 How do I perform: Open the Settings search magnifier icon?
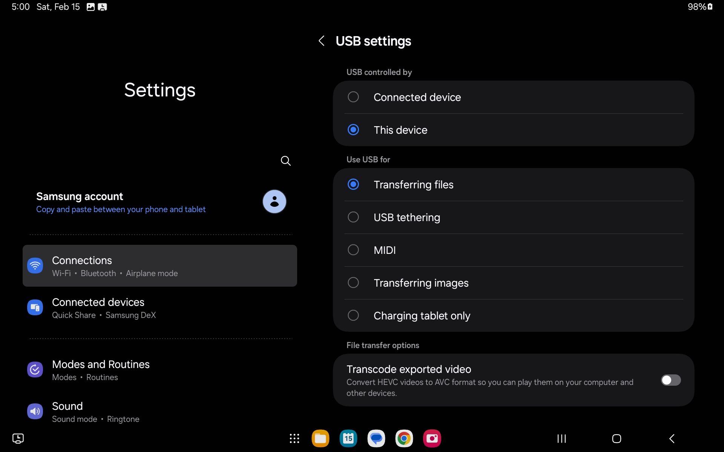[285, 161]
